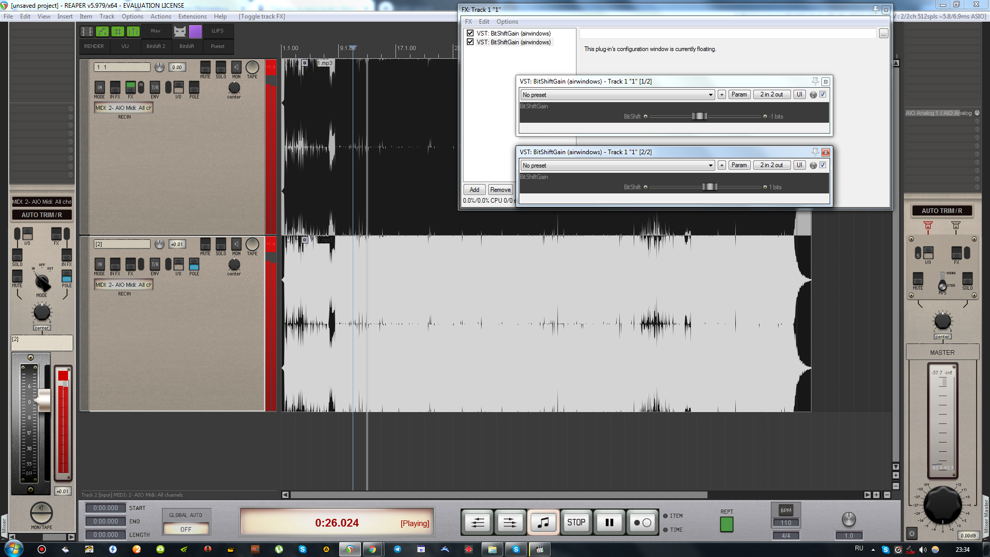This screenshot has width=990, height=557.
Task: Click Remove button in FX window
Action: point(500,190)
